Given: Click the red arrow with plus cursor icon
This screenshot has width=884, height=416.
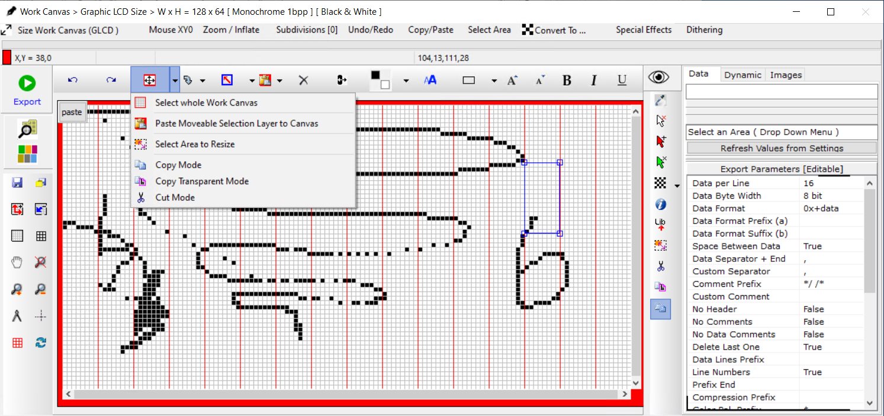Looking at the screenshot, I should 661,141.
